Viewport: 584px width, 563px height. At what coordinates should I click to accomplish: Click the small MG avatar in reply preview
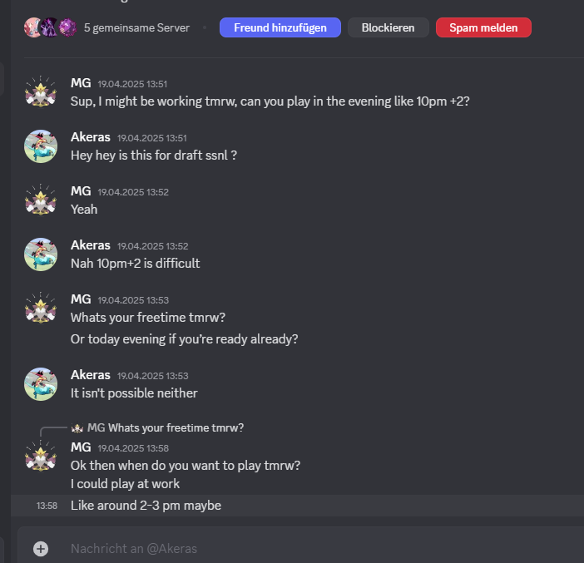click(77, 427)
